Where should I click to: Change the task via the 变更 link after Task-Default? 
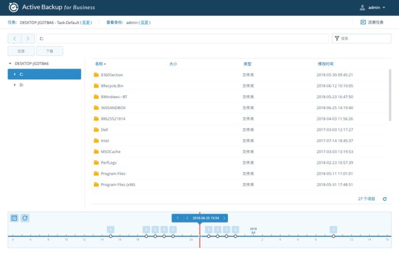(86, 22)
